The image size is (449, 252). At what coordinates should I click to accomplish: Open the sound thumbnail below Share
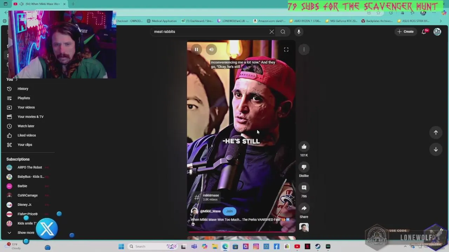coord(304,227)
